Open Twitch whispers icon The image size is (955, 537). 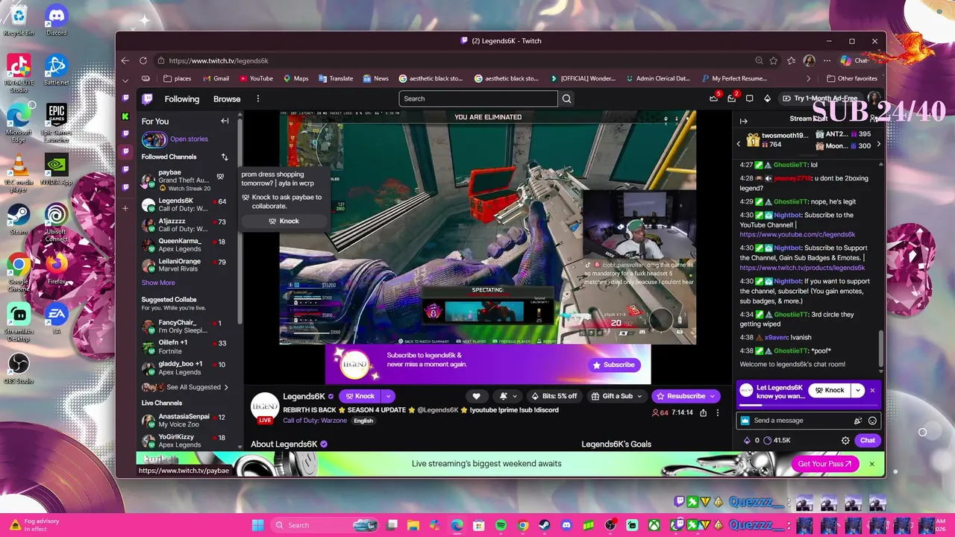[x=749, y=98]
